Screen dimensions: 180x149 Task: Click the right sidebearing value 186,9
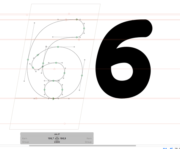63,139
